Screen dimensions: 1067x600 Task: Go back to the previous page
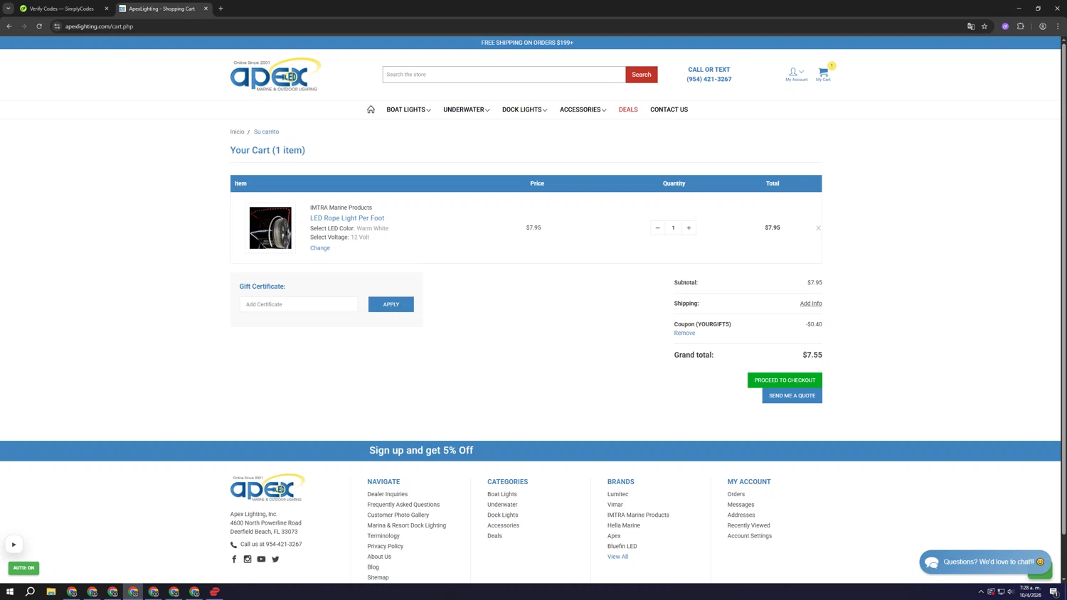(x=9, y=26)
